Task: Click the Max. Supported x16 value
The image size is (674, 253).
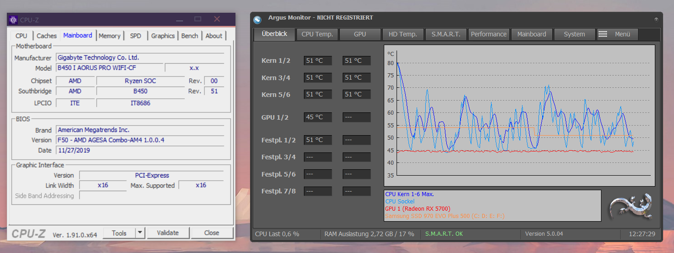Action: click(201, 185)
